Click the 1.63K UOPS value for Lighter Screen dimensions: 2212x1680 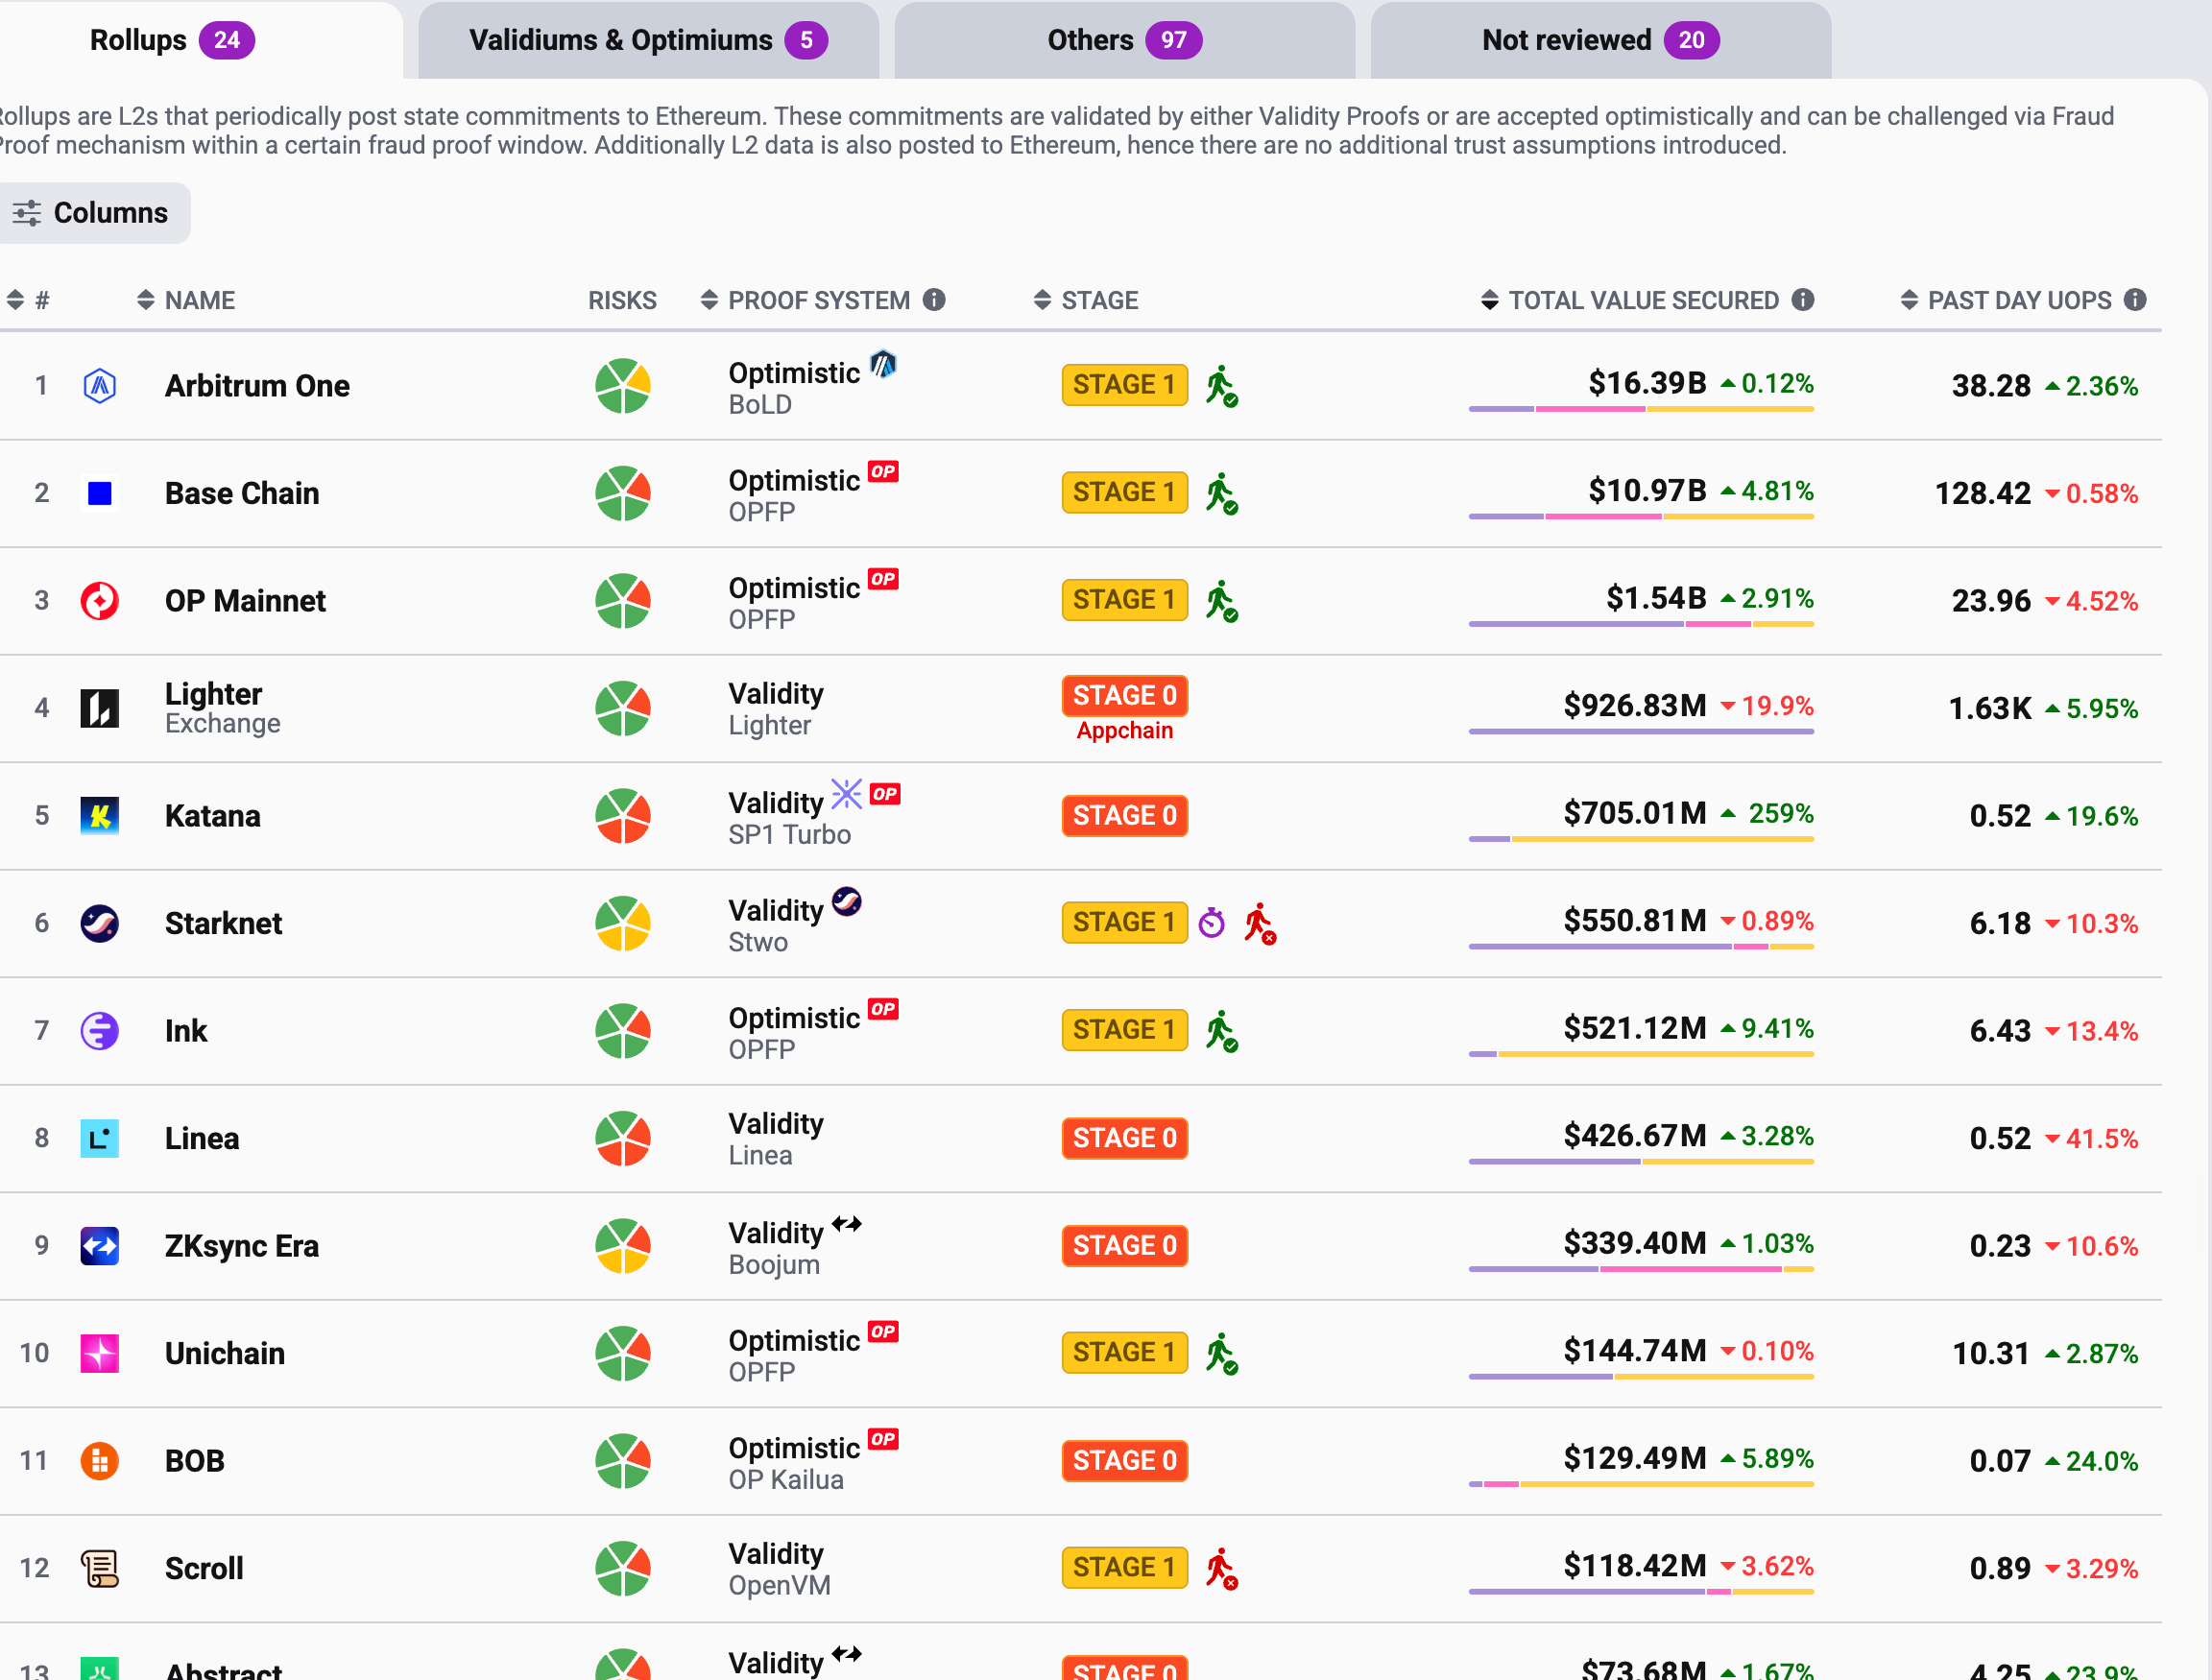(1989, 708)
